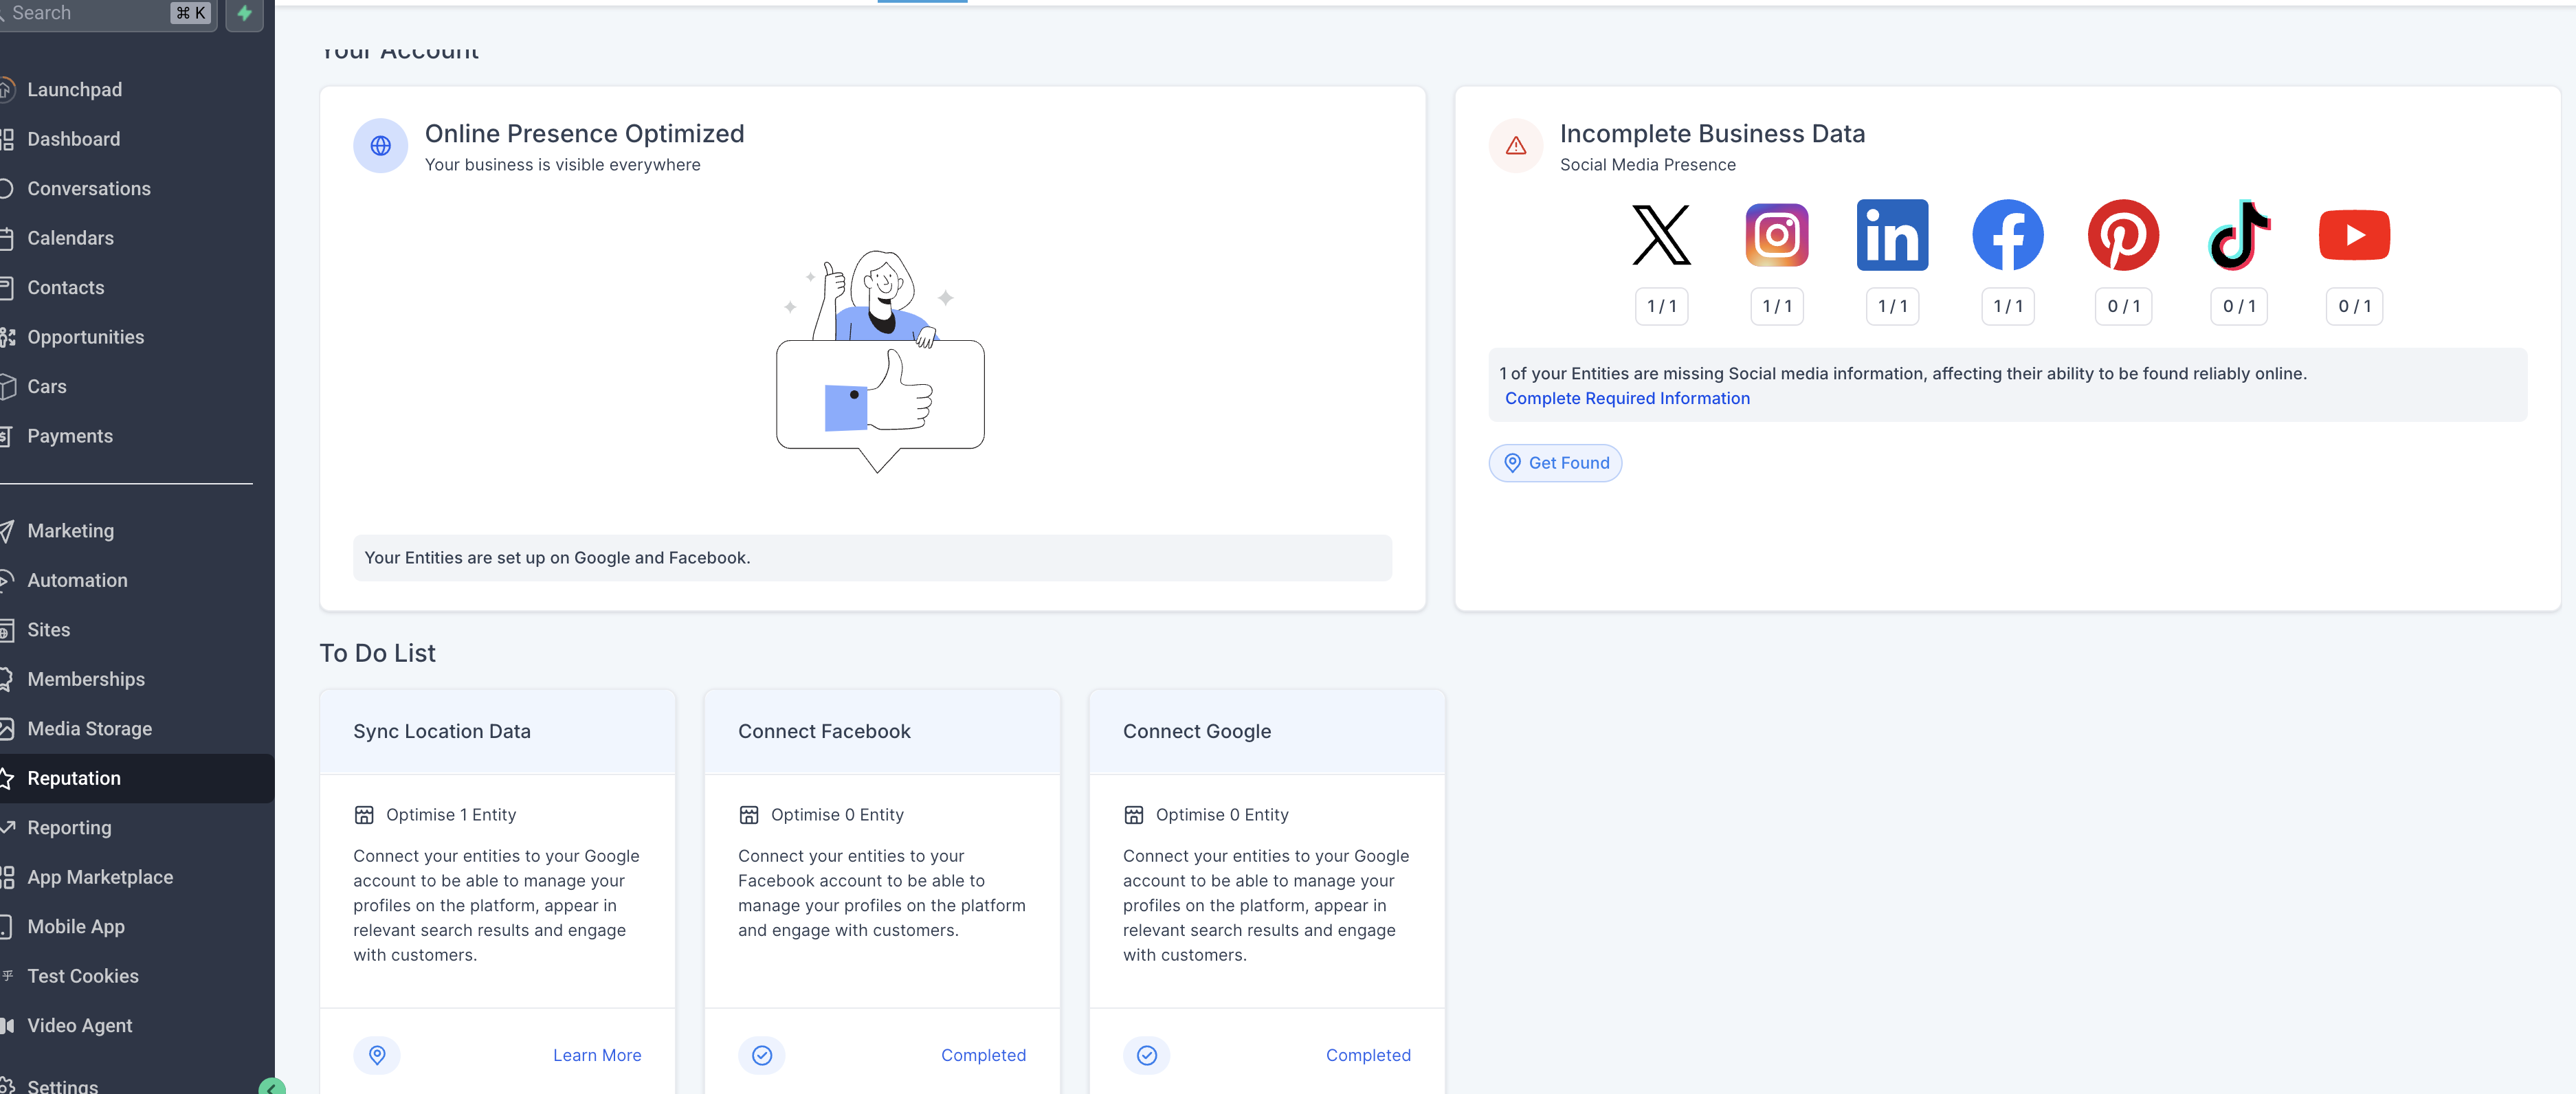Click the lightning bolt quick-actions icon
Screen dimensions: 2576x1094
(x=244, y=13)
